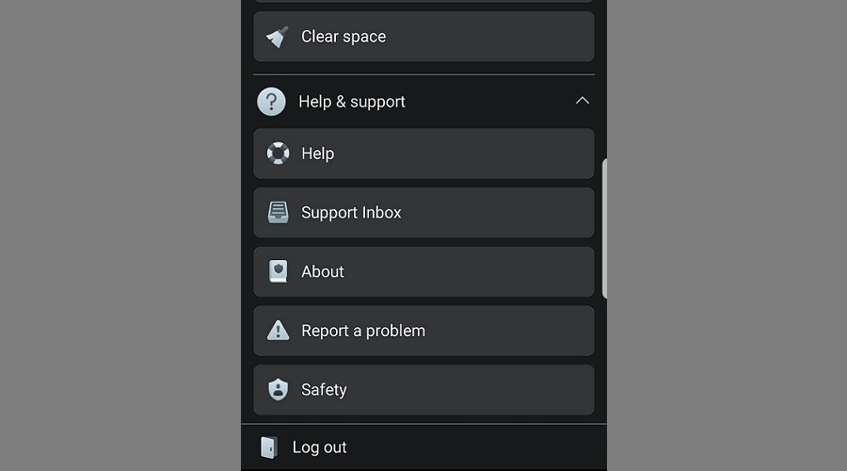Tap Log out at the bottom
The image size is (847, 471).
[424, 447]
